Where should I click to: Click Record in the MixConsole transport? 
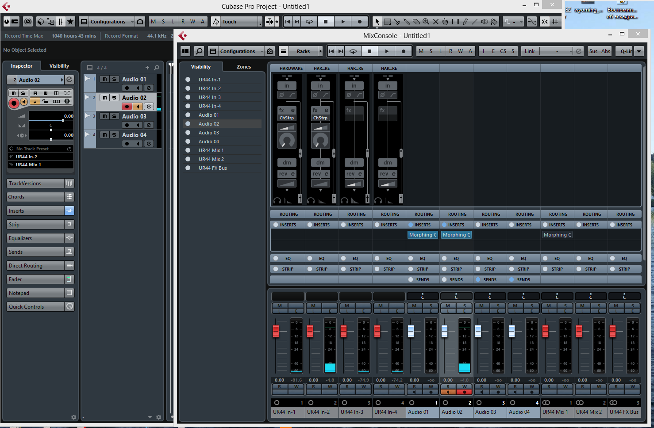pyautogui.click(x=403, y=51)
